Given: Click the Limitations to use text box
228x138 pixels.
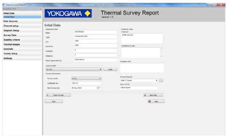Looking at the screenshot, I should (141, 53).
